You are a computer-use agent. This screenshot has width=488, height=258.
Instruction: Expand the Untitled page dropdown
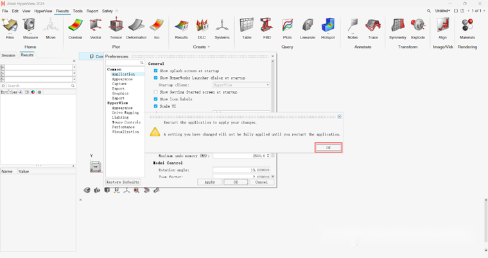(x=443, y=11)
